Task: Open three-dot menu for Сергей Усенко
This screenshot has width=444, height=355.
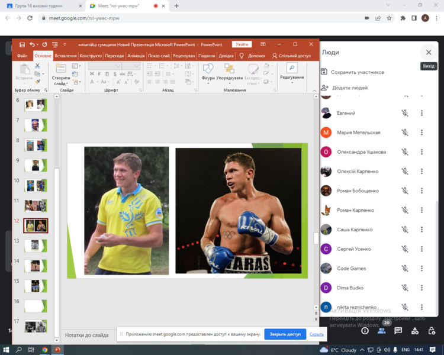Action: coord(422,249)
